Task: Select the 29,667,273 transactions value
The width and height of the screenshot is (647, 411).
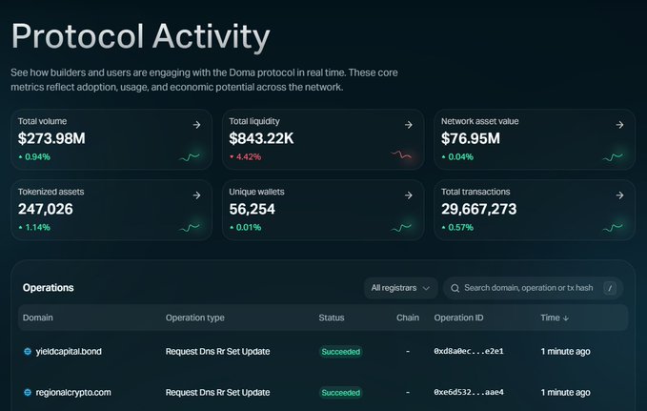Action: pos(478,209)
